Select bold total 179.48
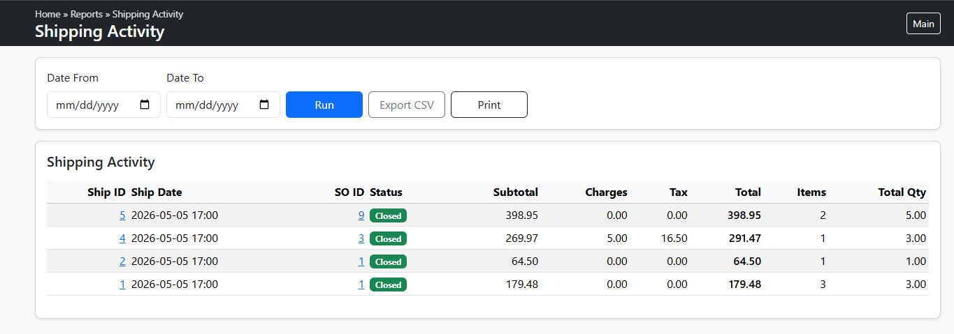This screenshot has height=334, width=954. tap(744, 284)
